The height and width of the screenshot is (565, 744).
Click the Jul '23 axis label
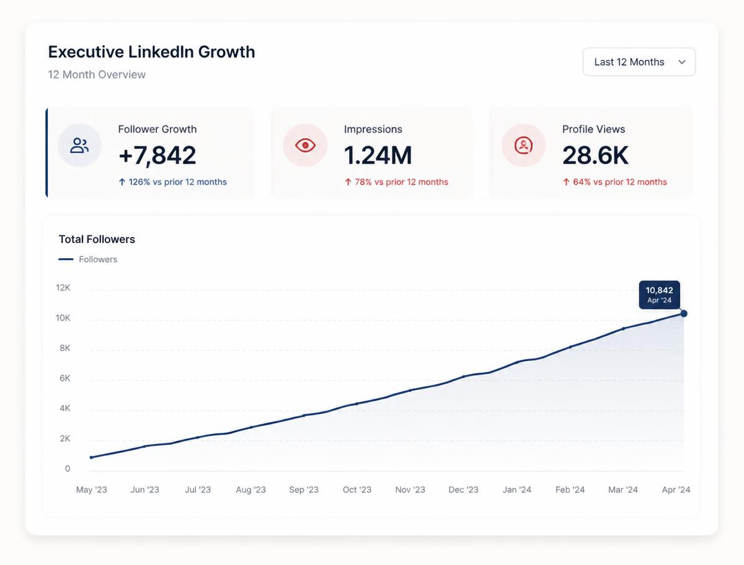198,489
